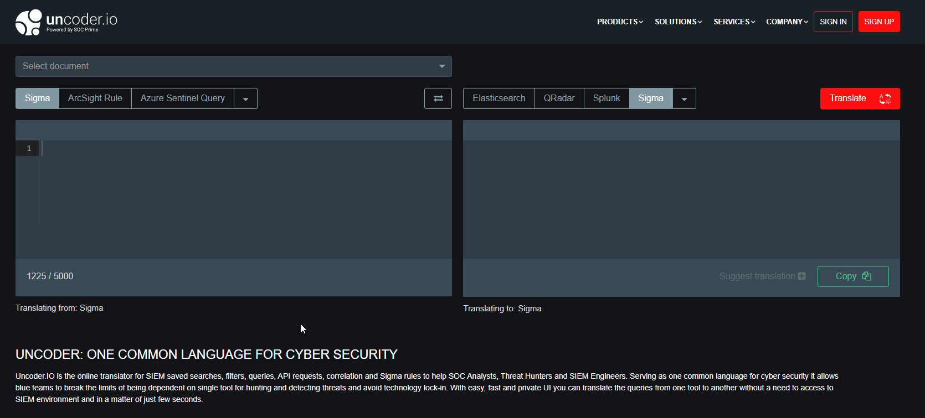925x418 pixels.
Task: Open the COMPANY menu
Action: tap(787, 22)
